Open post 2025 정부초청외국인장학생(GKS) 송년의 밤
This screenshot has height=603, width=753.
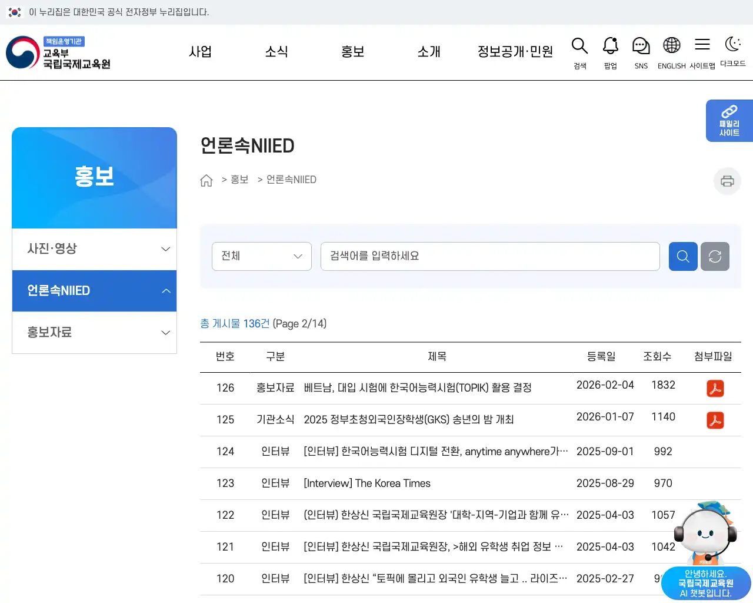(x=409, y=420)
